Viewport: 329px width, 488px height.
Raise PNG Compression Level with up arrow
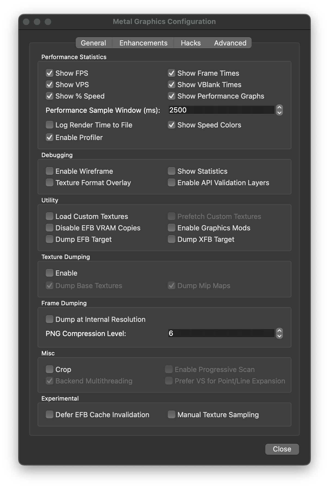pyautogui.click(x=279, y=331)
